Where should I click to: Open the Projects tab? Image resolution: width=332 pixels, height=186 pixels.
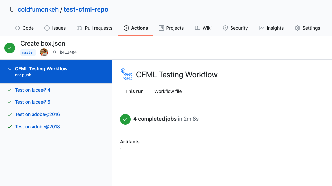(171, 28)
